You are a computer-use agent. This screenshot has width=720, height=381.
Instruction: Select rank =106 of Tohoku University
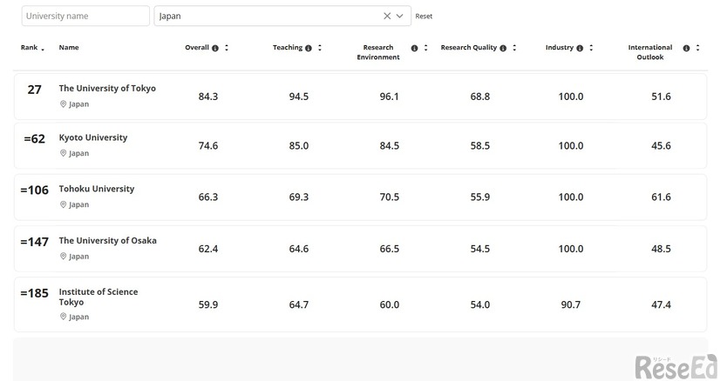coord(35,190)
